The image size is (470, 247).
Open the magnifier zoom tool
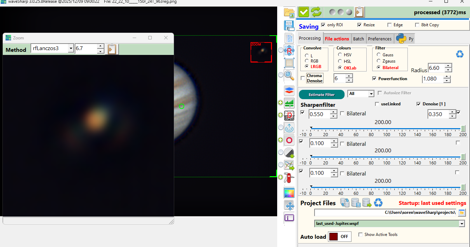coord(289,75)
